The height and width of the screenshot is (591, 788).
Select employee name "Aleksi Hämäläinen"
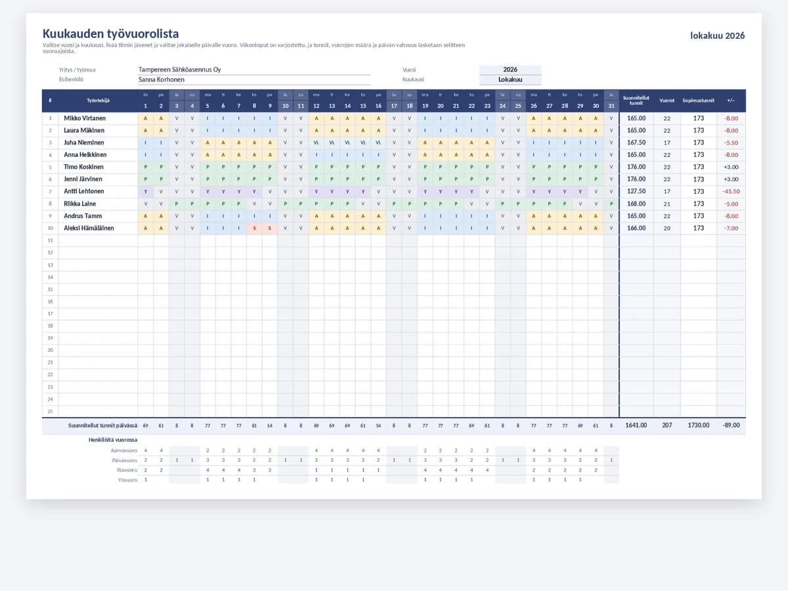(x=89, y=228)
